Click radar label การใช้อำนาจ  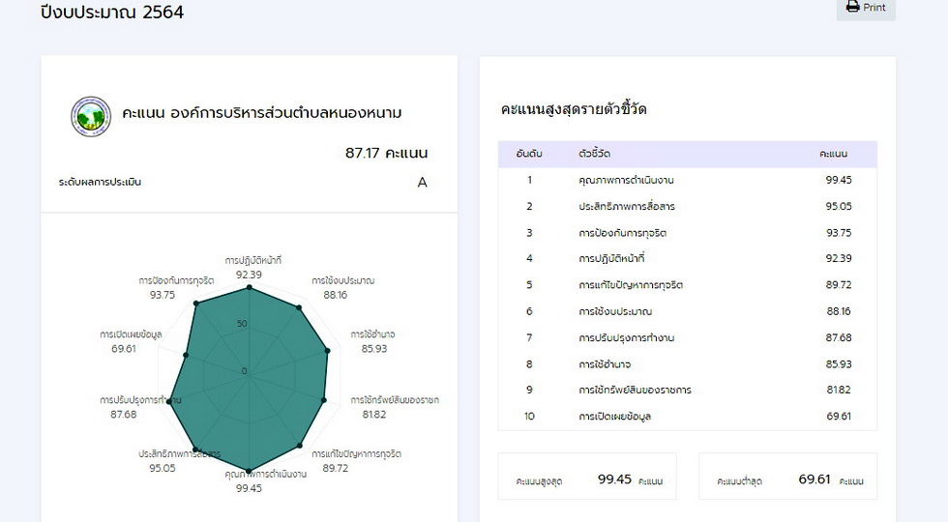(373, 334)
